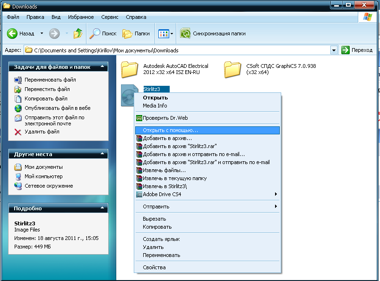The width and height of the screenshot is (380, 281).
Task: Collapse the file and folder tasks panel
Action: coord(102,67)
